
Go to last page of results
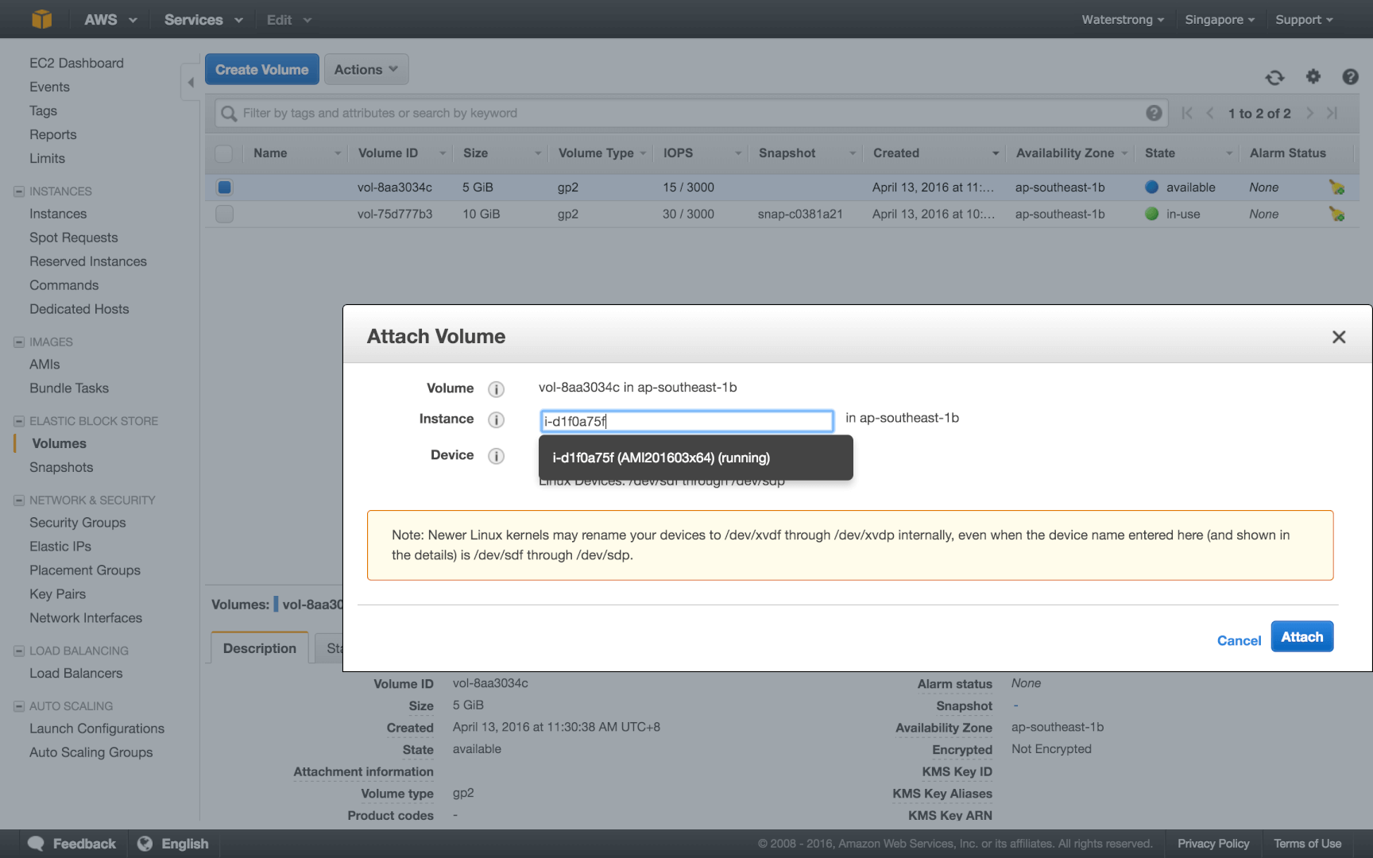[1332, 113]
